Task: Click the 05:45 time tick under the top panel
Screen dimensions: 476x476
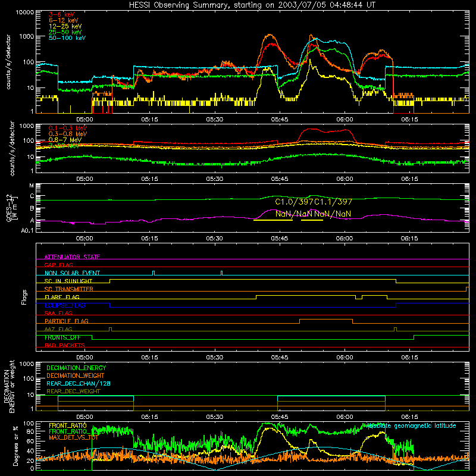Action: (x=280, y=120)
